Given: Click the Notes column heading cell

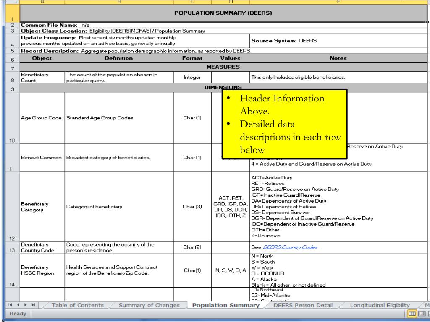Looking at the screenshot, I should [x=339, y=58].
